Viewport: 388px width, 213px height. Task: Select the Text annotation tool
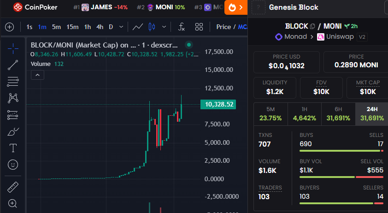pos(13,148)
